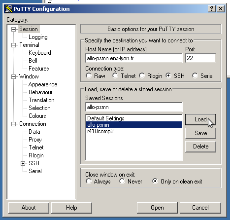Click the Saved Sessions name field
230x220 pixels.
[134, 107]
